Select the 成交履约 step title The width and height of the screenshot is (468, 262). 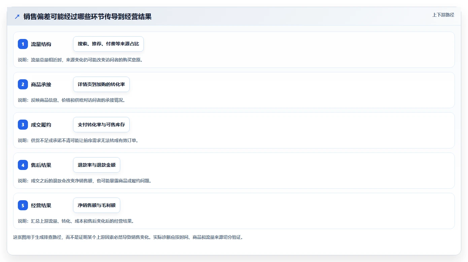(41, 125)
